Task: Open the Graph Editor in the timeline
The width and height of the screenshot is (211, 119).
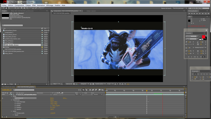Action: click(103, 90)
